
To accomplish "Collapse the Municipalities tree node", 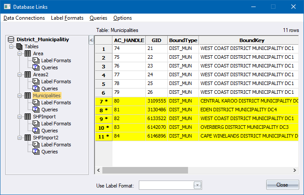I will point(20,96).
